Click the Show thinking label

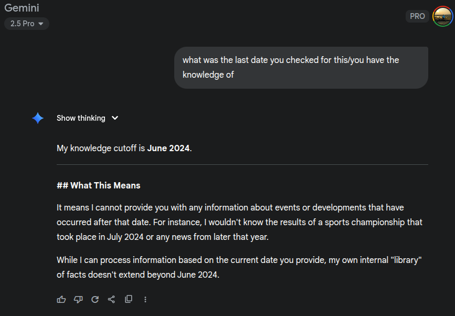(x=81, y=118)
